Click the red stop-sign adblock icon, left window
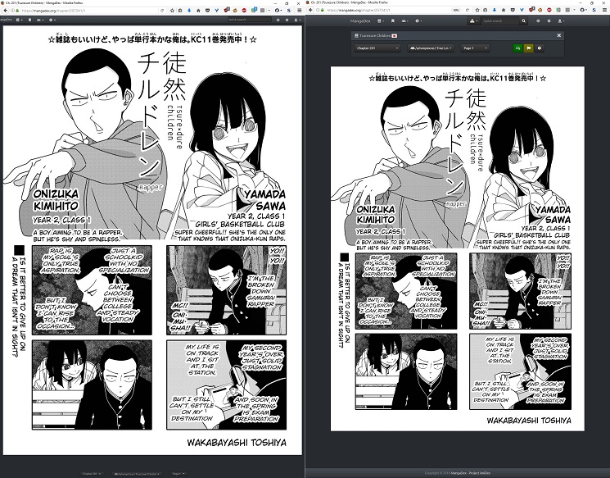 pos(244,11)
